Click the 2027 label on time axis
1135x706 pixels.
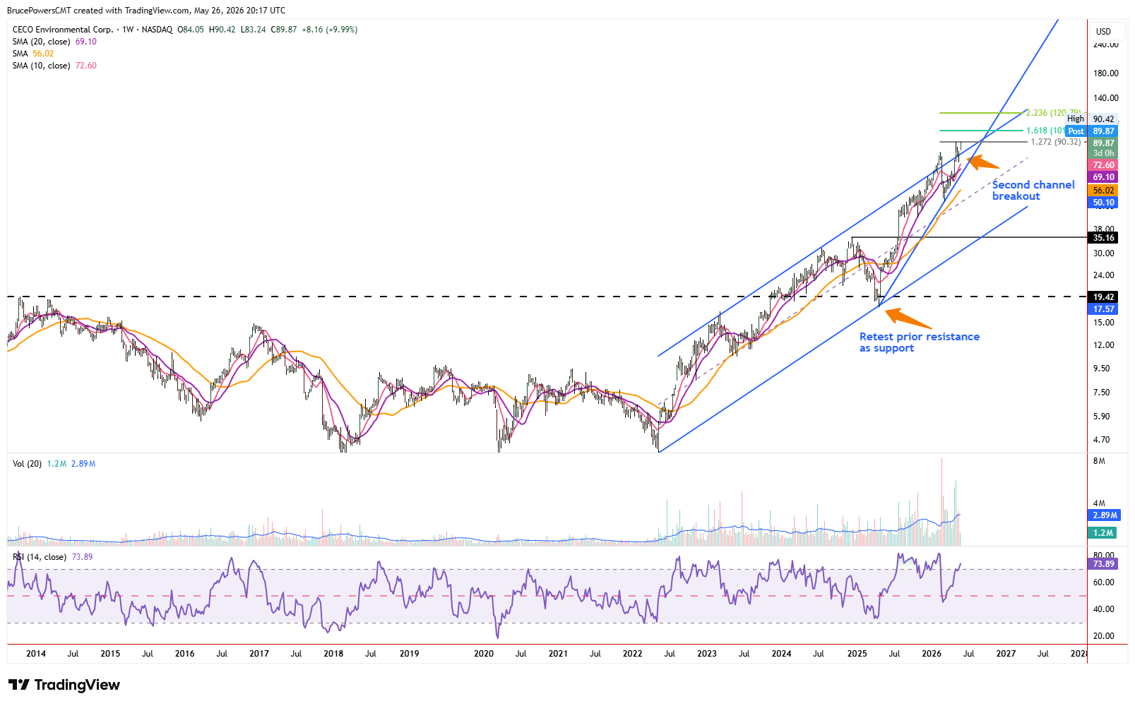coord(1006,654)
